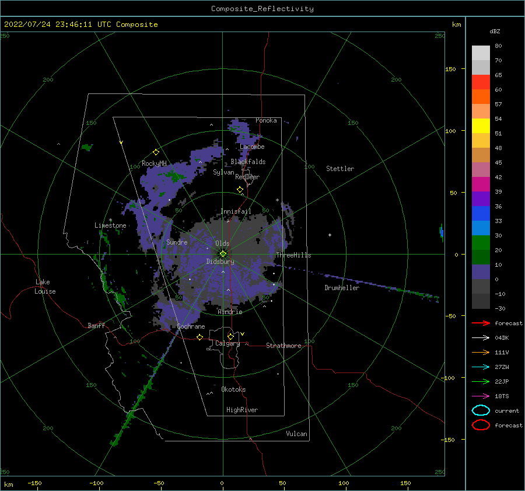
Task: Click the white 04DK arrow icon
Action: 481,337
